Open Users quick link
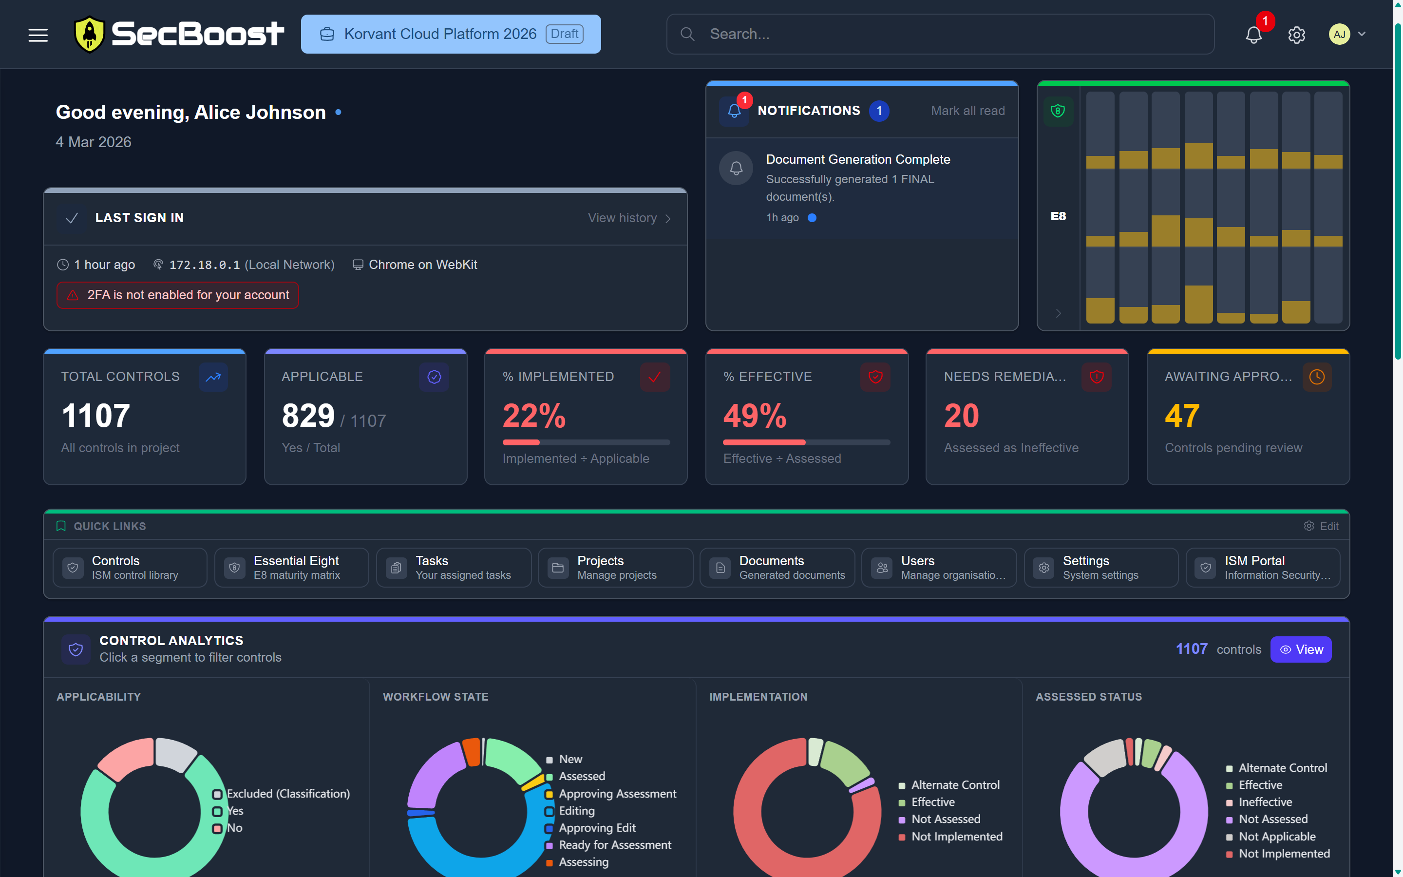Screen dimensions: 1403x877 939,568
